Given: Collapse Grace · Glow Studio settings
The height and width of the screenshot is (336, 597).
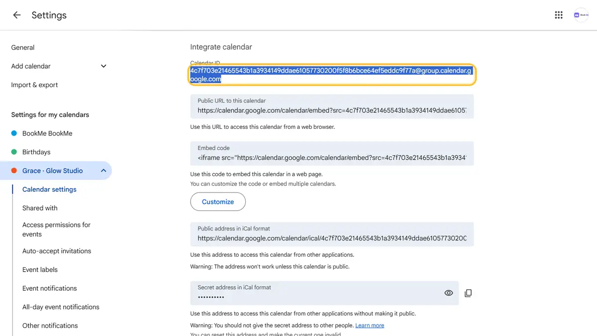Looking at the screenshot, I should pos(103,171).
